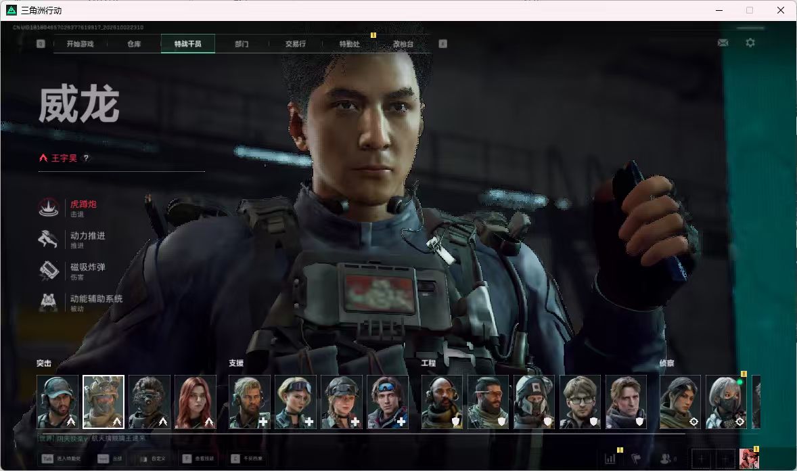
Task: Select the red-haired female assault operator
Action: point(196,402)
